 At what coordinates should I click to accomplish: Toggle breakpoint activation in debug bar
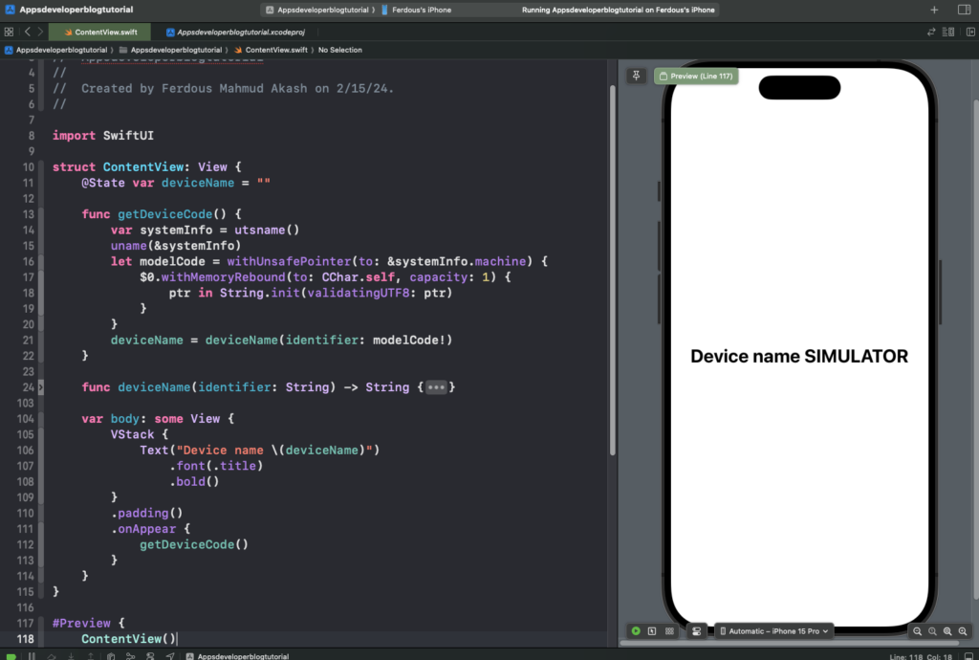tap(12, 655)
